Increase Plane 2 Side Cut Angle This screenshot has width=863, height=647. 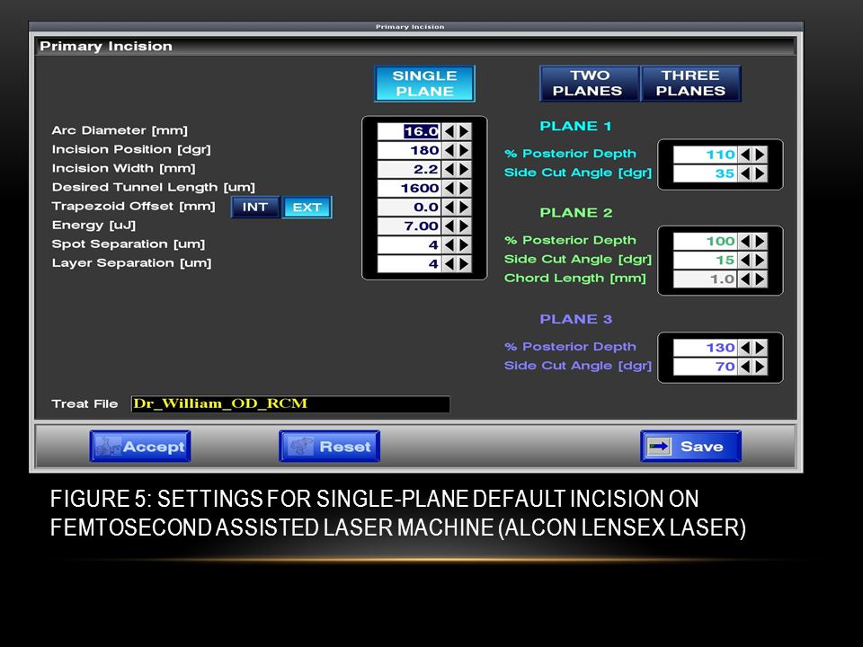click(761, 261)
